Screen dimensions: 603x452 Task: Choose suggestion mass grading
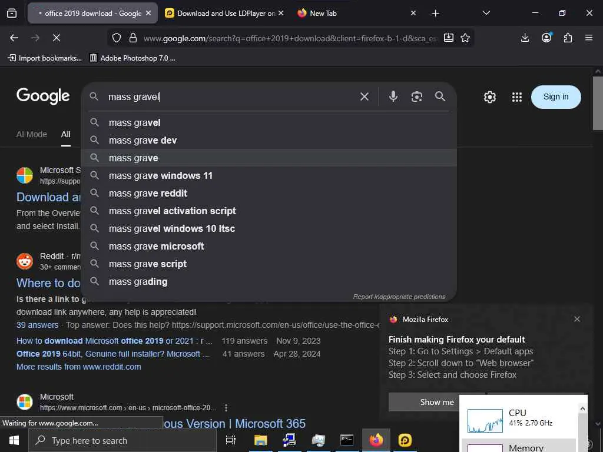[x=269, y=282]
